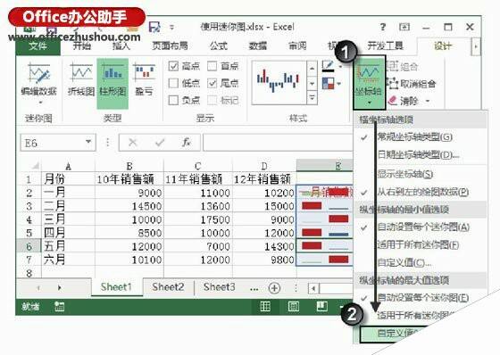Click the macro recording status bar icon
The image size is (500, 355).
tap(59, 306)
